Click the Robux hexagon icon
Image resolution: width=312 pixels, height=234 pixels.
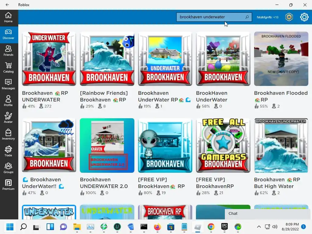[x=289, y=17]
